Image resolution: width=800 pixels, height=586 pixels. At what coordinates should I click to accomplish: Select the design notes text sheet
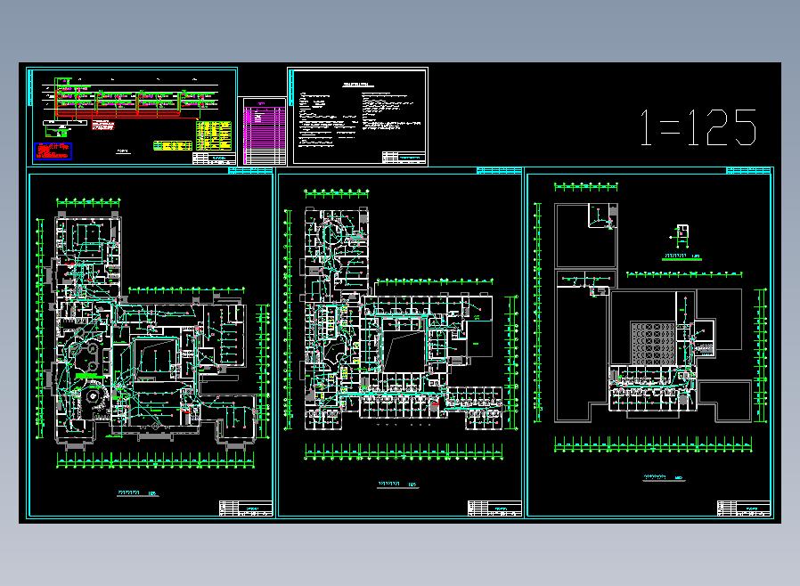click(x=357, y=117)
